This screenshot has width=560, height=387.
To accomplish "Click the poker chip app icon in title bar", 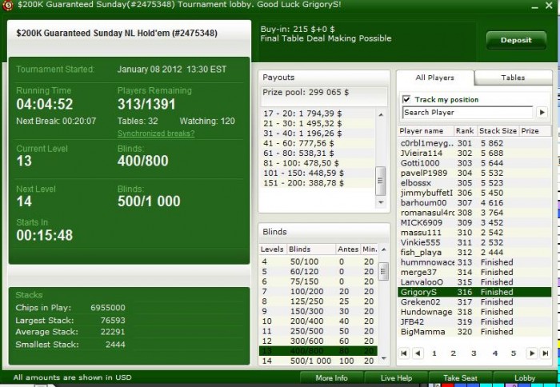I will [x=7, y=5].
